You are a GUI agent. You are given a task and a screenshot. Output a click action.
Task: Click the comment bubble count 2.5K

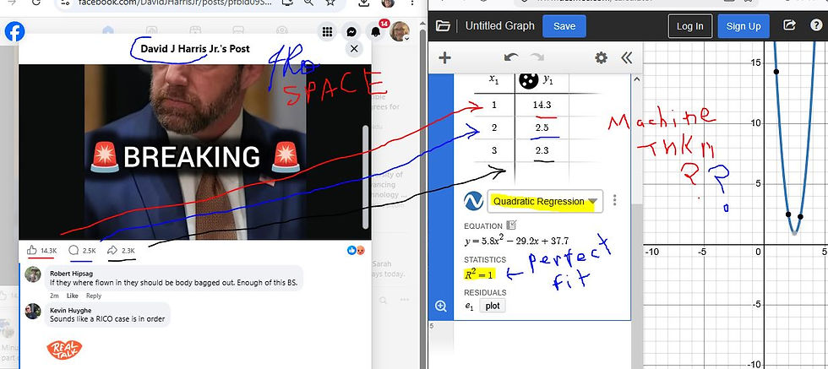[83, 250]
